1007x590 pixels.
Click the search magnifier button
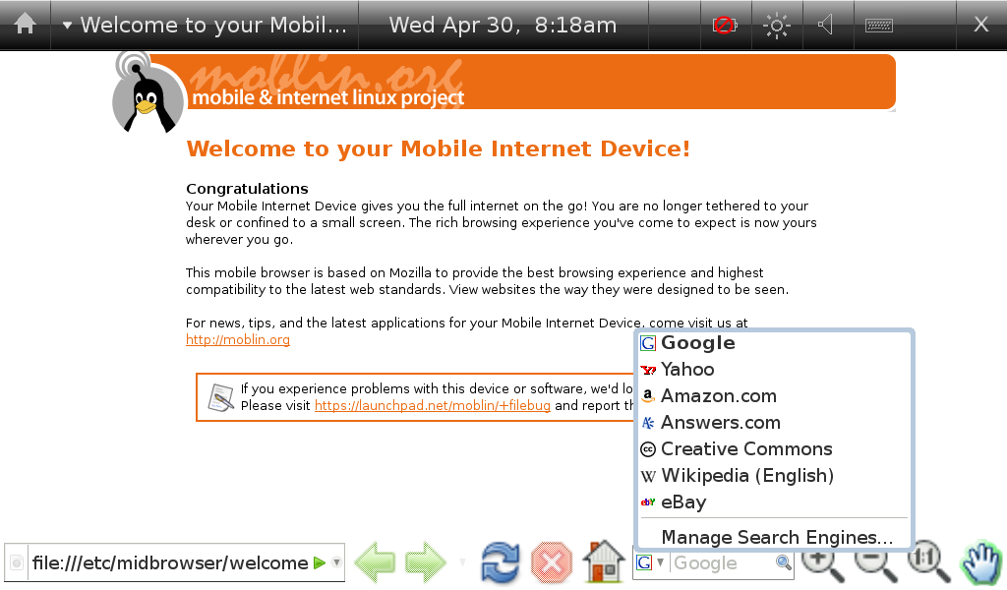(784, 563)
